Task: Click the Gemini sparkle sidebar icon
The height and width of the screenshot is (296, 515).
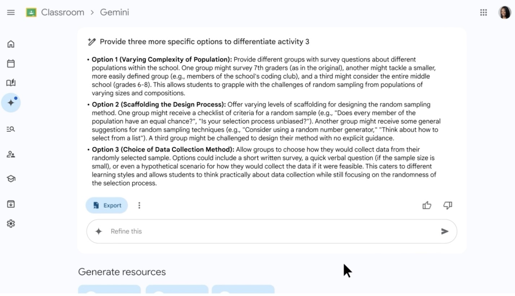Action: click(x=11, y=103)
